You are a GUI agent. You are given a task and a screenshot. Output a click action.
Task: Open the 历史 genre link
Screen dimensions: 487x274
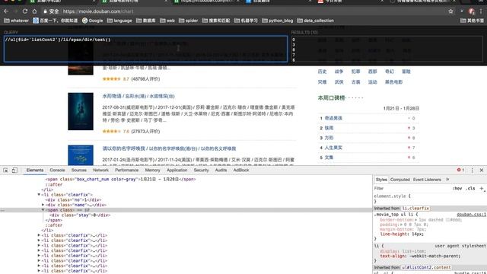[322, 72]
